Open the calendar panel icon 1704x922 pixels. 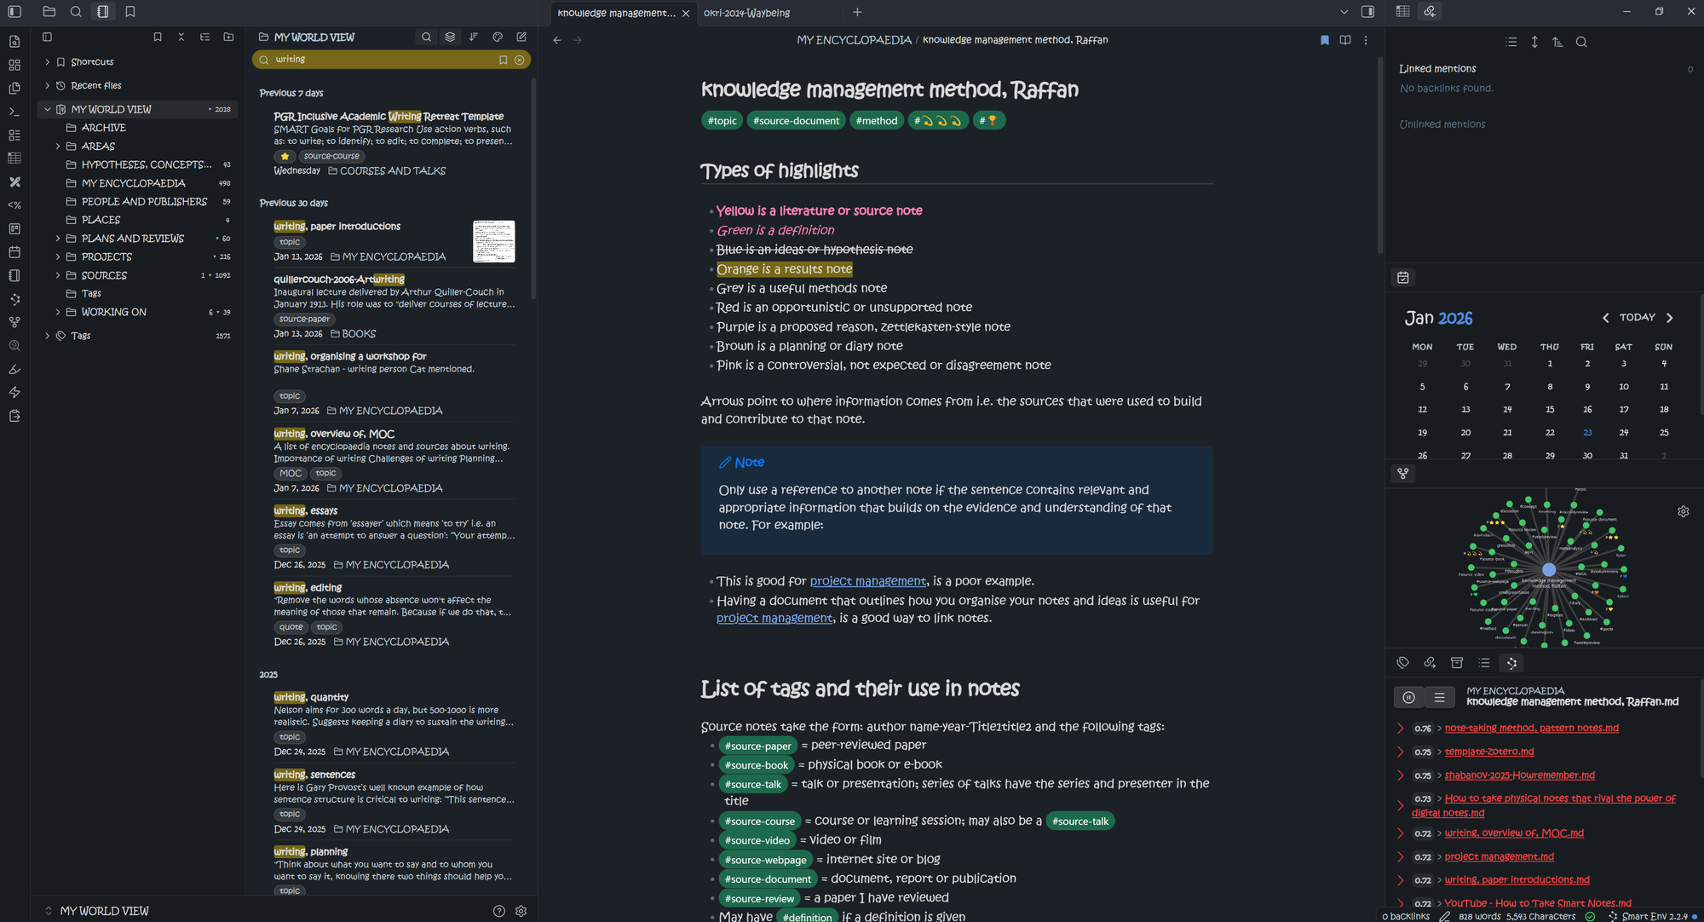click(x=1403, y=278)
